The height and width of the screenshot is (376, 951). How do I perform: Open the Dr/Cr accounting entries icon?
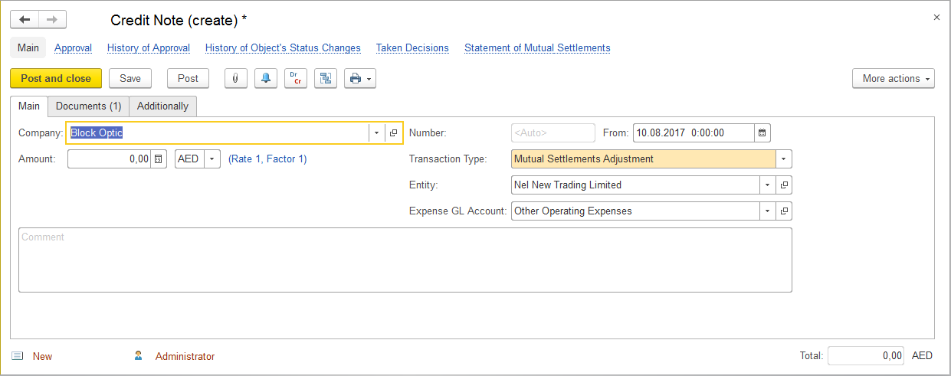pyautogui.click(x=295, y=78)
